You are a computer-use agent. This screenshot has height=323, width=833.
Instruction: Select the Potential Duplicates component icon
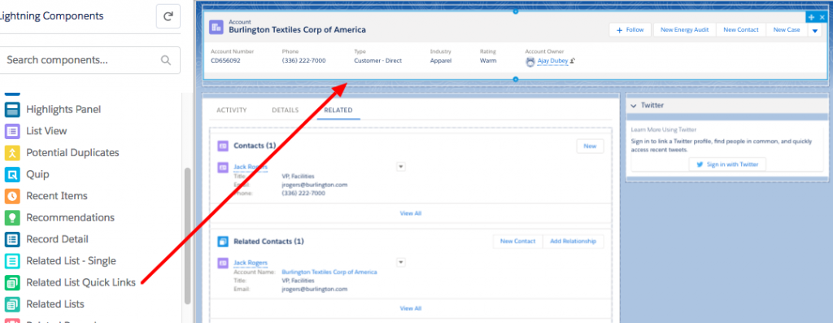[12, 152]
